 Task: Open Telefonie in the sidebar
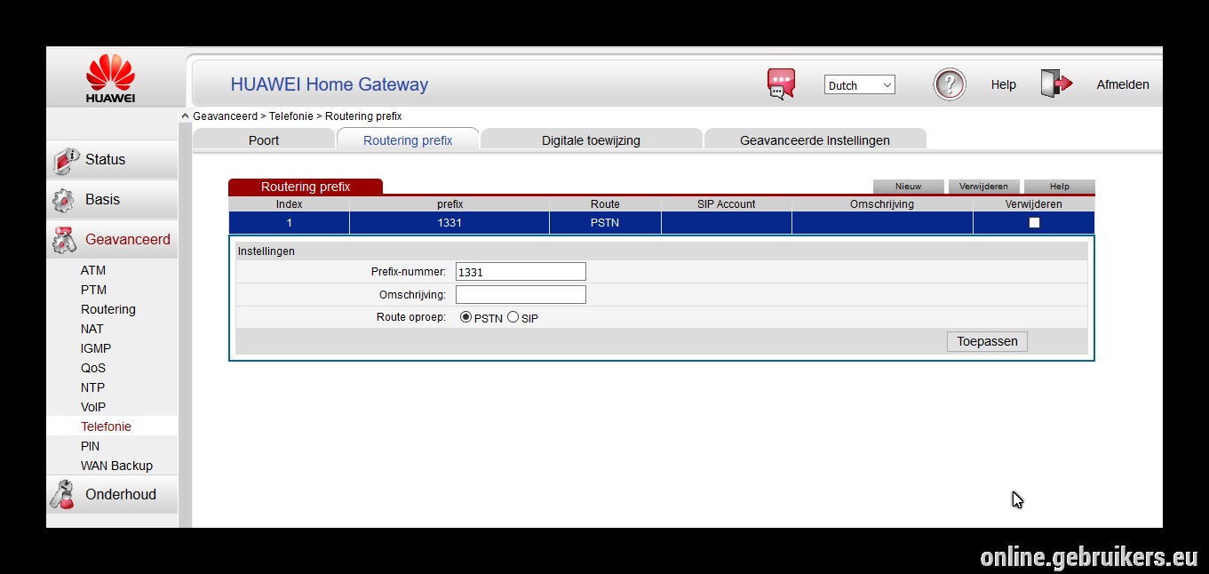pos(106,427)
